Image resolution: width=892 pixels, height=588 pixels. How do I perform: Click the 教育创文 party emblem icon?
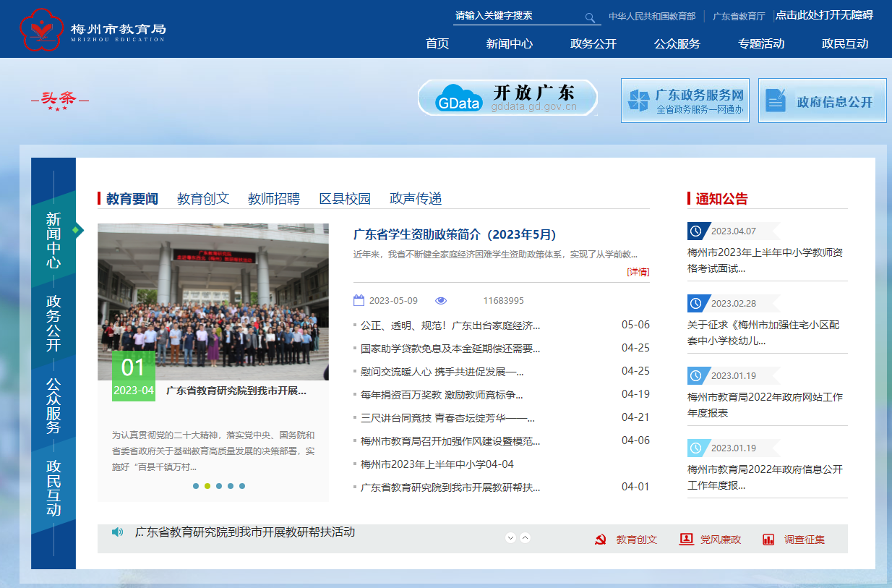pyautogui.click(x=600, y=540)
